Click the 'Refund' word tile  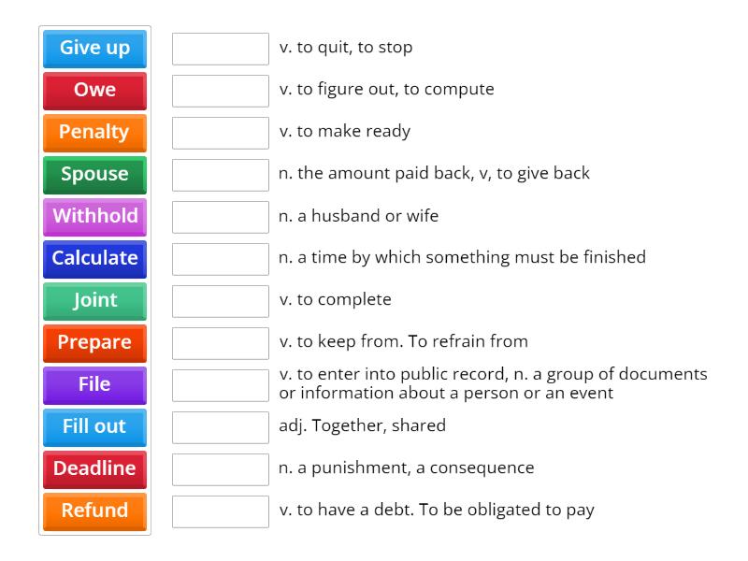coord(93,511)
